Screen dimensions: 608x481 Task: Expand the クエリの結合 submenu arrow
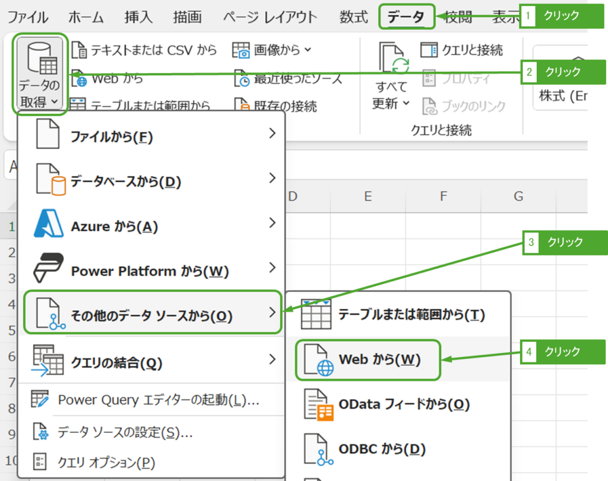pyautogui.click(x=272, y=359)
